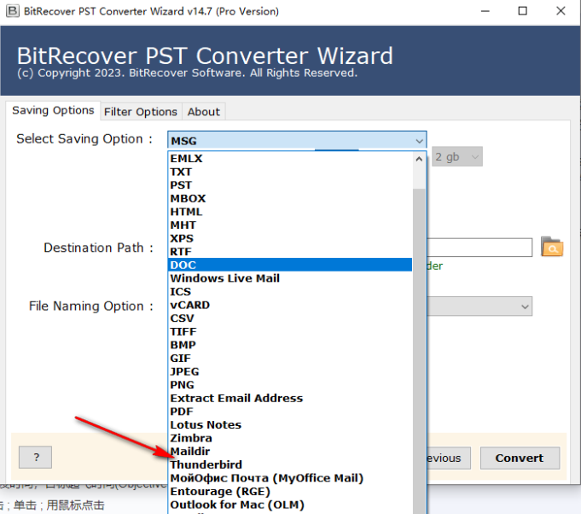Select PNG in the list
Image resolution: width=581 pixels, height=514 pixels.
coord(290,385)
